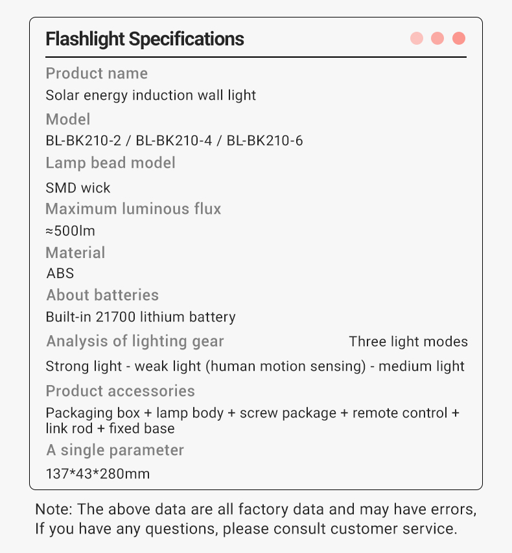Select the Product name label
This screenshot has width=512, height=553.
point(97,73)
